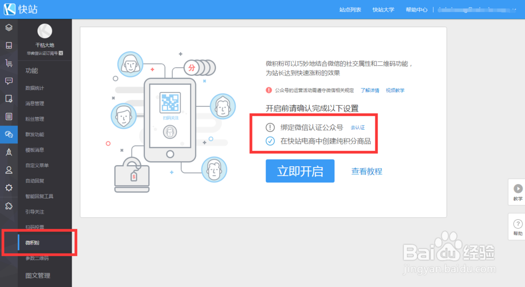
Task: Click the 功能 section heading
Action: [32, 71]
